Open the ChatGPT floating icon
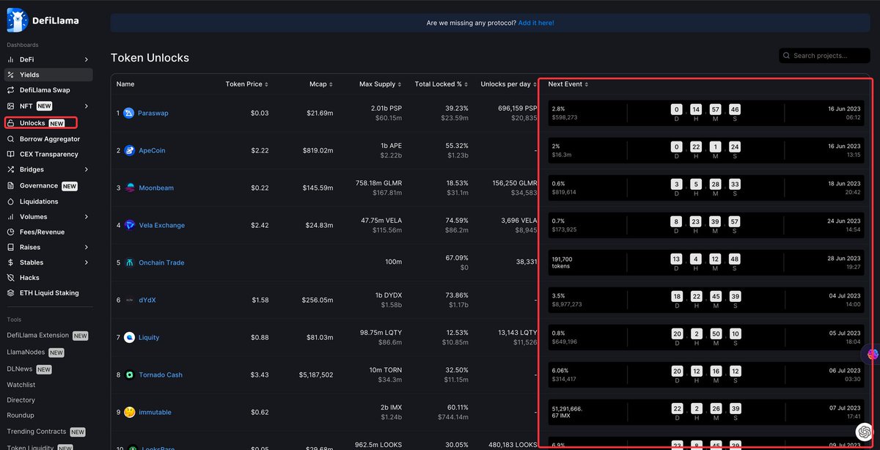Image resolution: width=880 pixels, height=450 pixels. (x=863, y=432)
